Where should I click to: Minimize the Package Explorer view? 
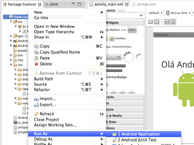point(73,4)
